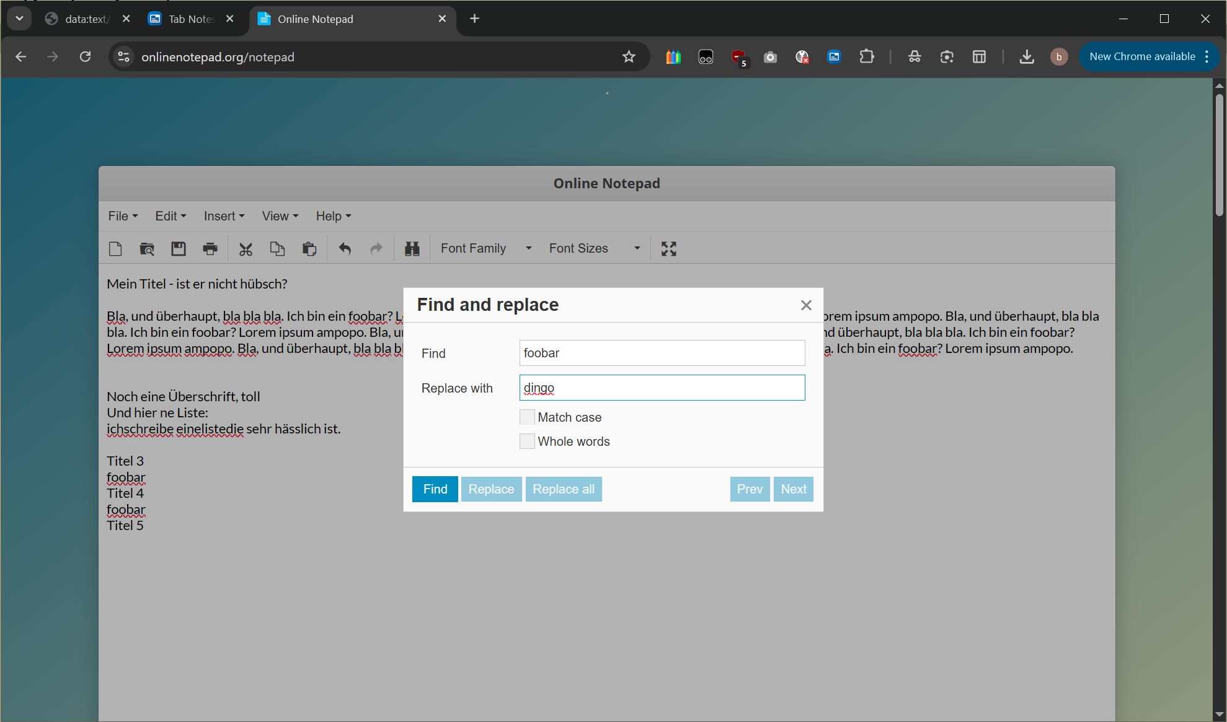Image resolution: width=1227 pixels, height=722 pixels.
Task: Open the Insert menu
Action: [x=223, y=216]
